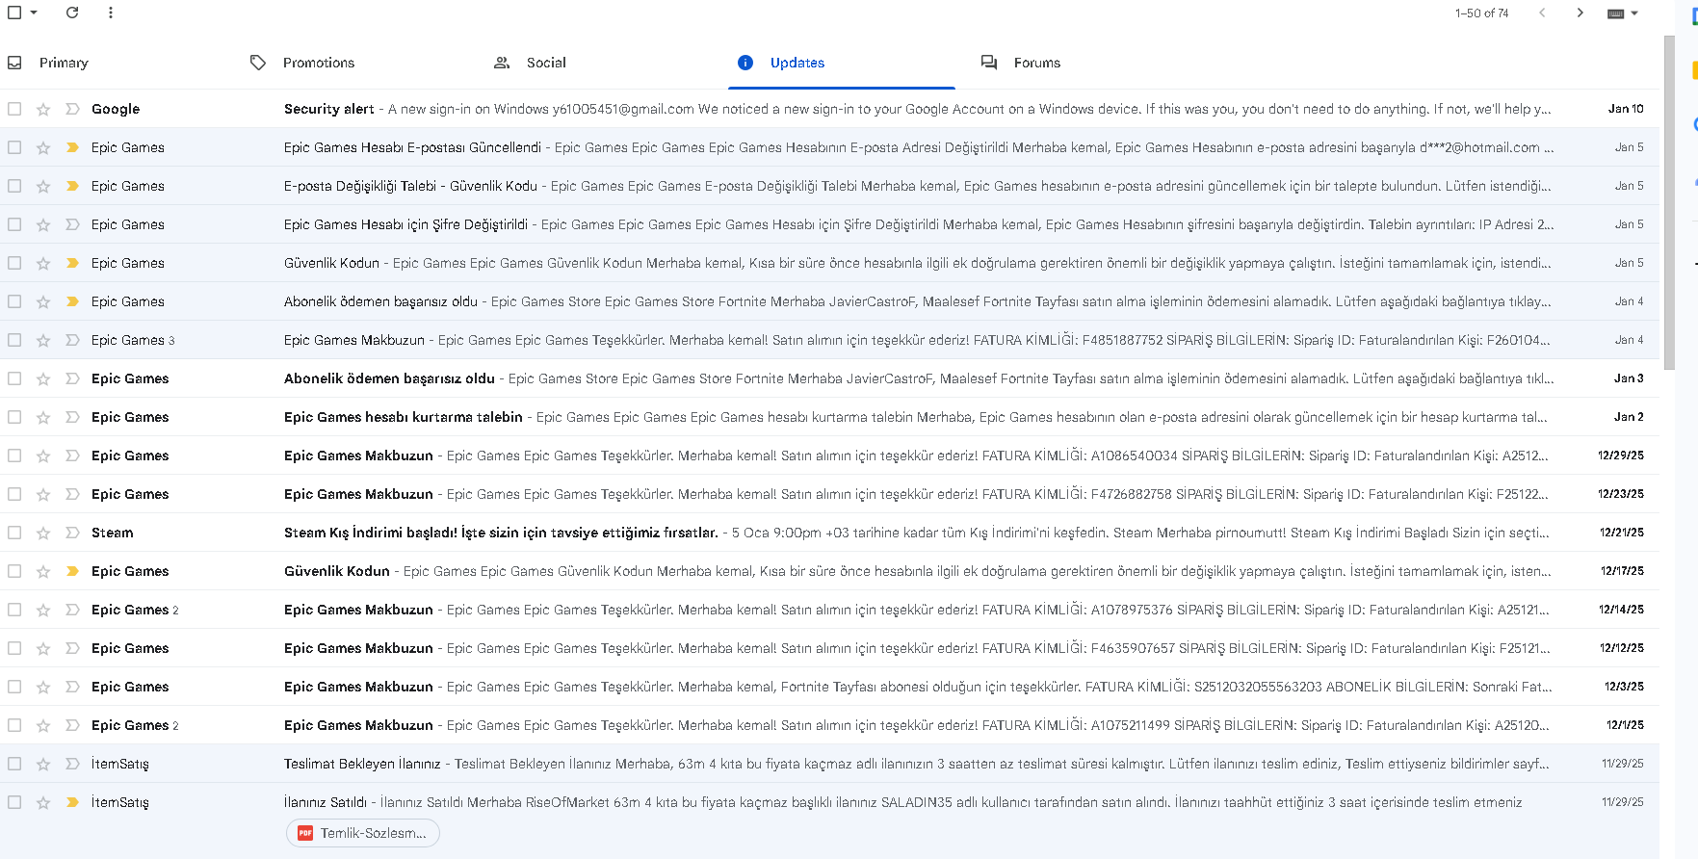Select the Steam email checkbox
The image size is (1698, 859).
click(x=14, y=533)
